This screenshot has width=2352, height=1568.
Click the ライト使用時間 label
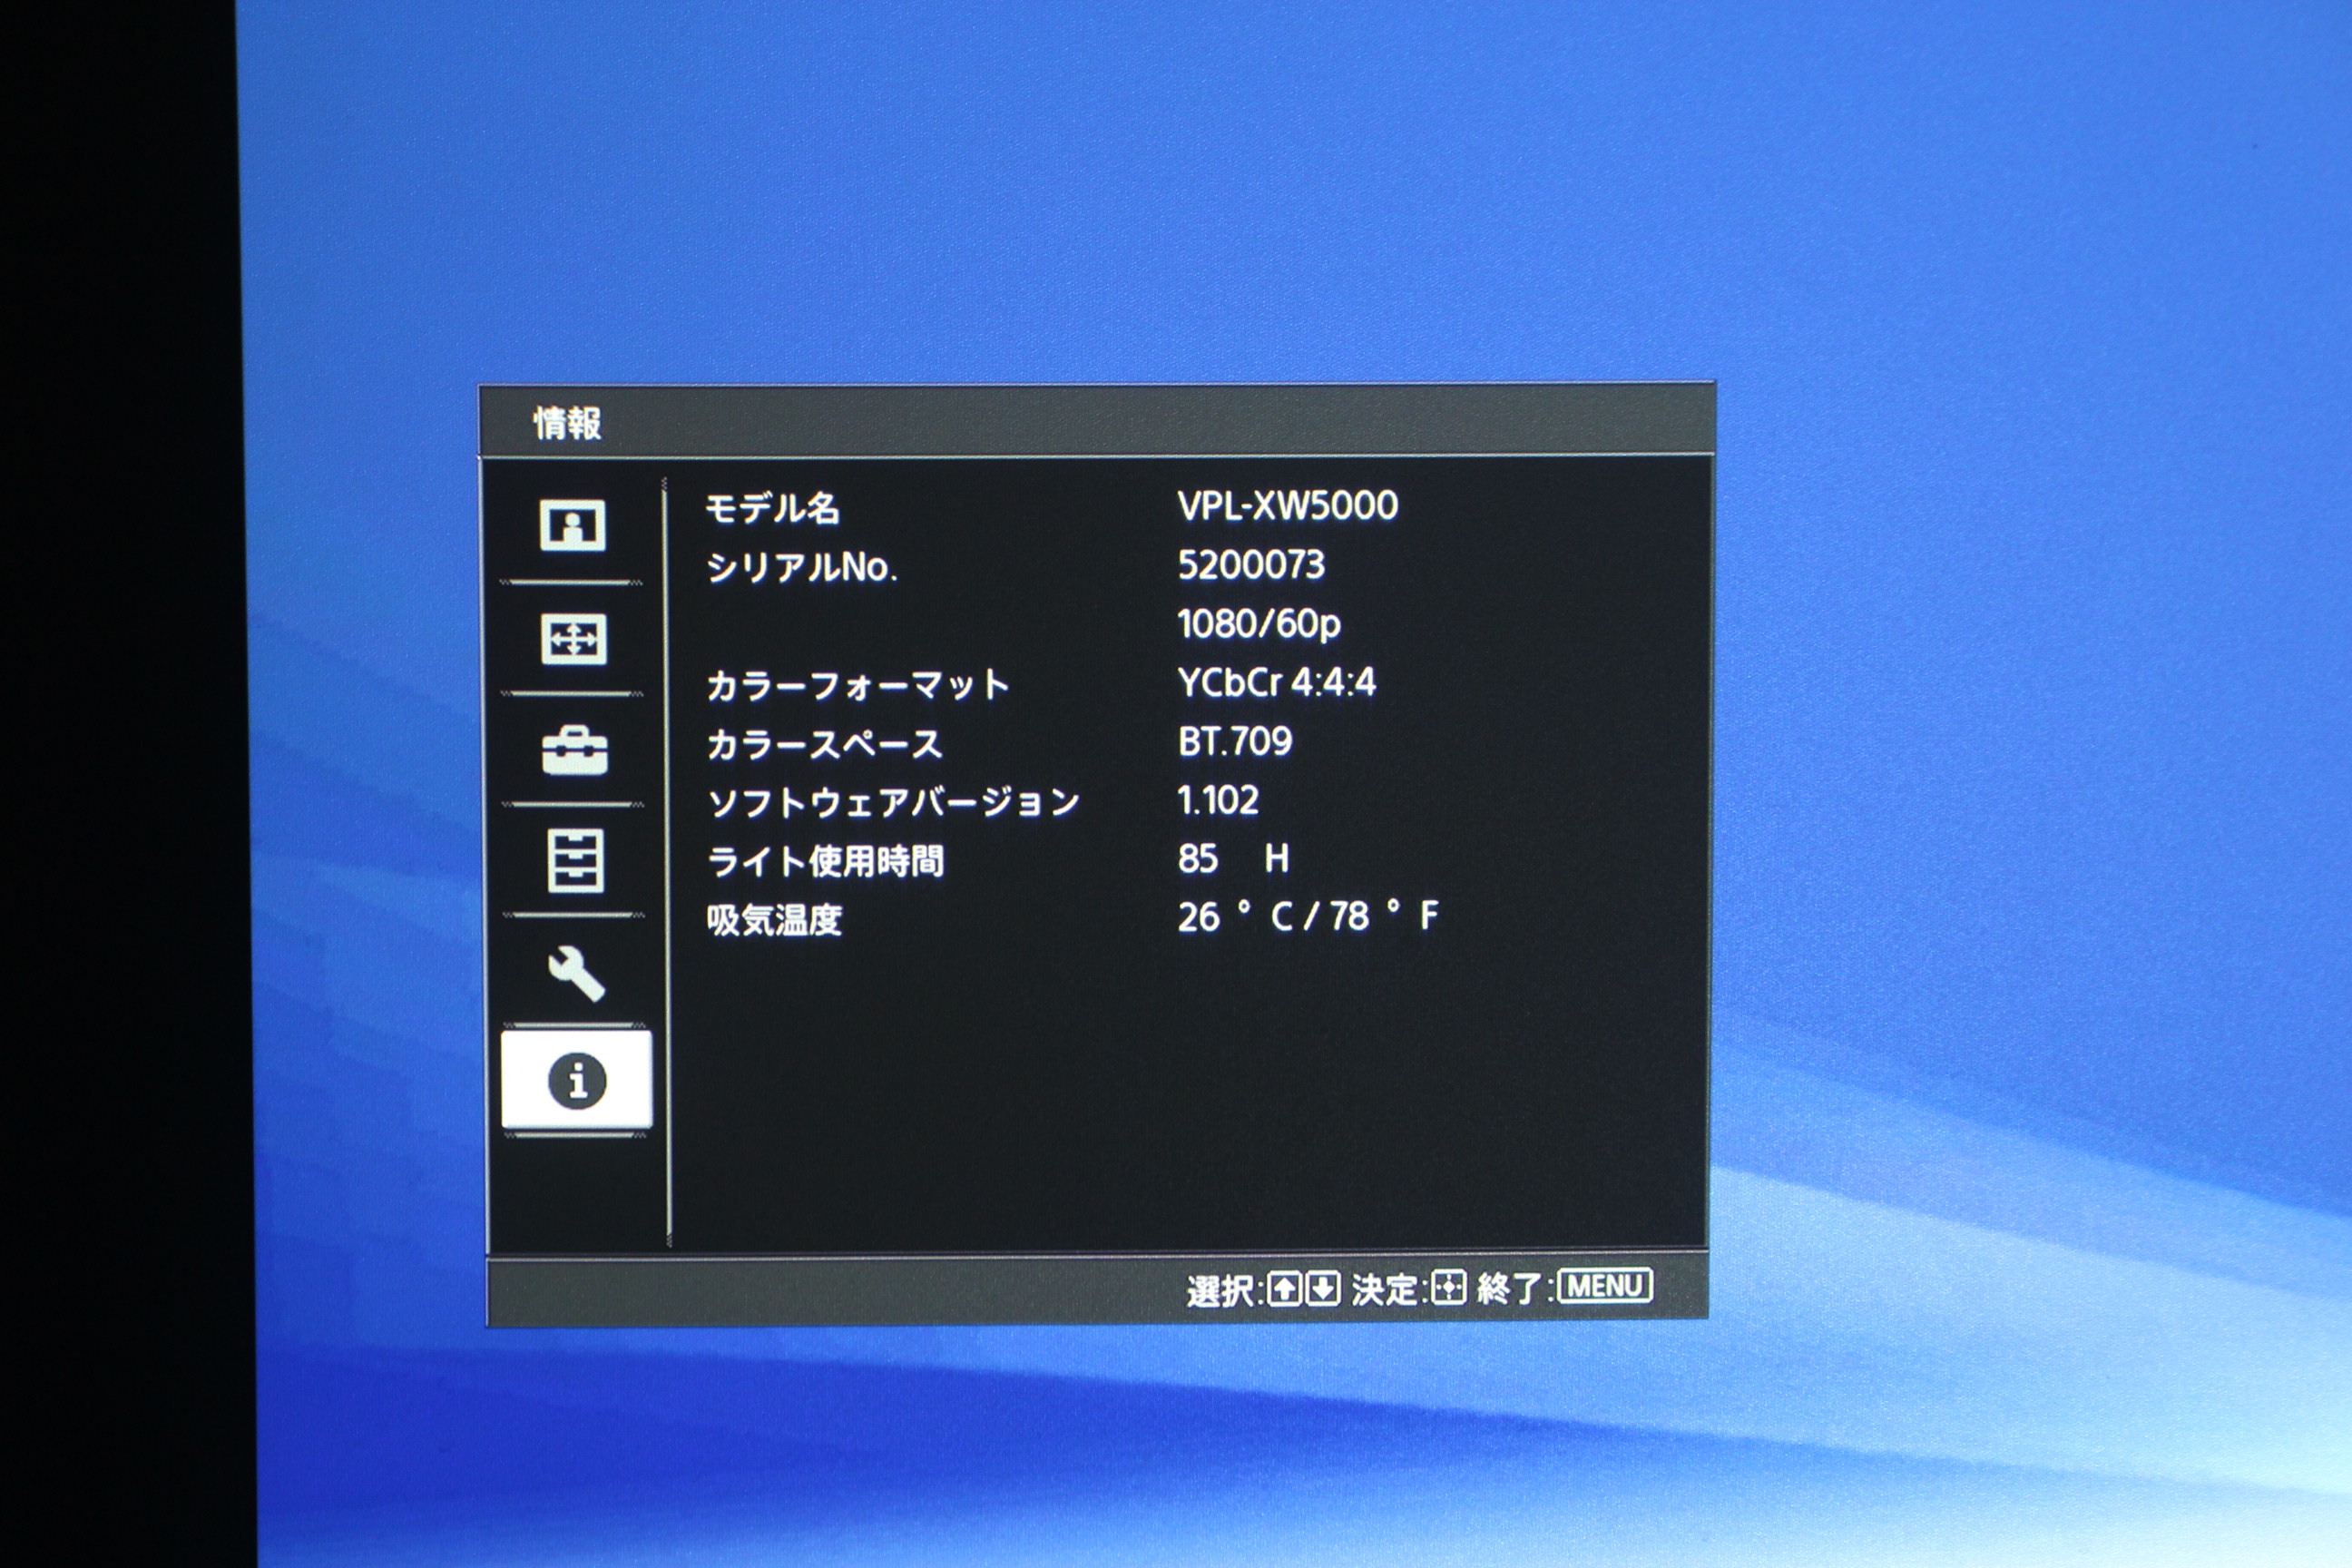click(826, 861)
